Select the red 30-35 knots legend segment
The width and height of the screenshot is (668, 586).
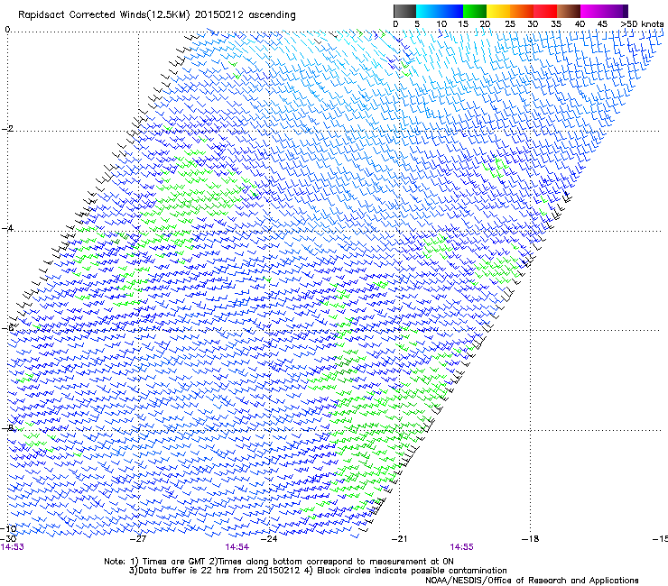545,11
